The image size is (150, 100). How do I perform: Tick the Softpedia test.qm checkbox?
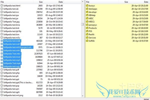tap(2, 89)
